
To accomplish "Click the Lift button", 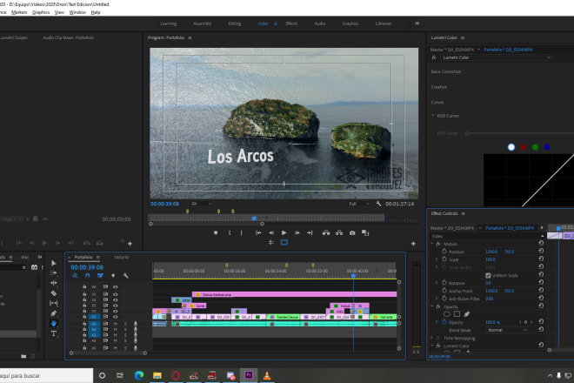I will (326, 233).
